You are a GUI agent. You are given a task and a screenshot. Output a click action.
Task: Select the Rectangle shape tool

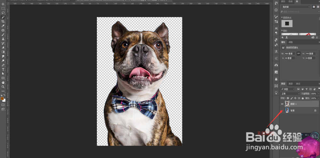click(x=3, y=78)
